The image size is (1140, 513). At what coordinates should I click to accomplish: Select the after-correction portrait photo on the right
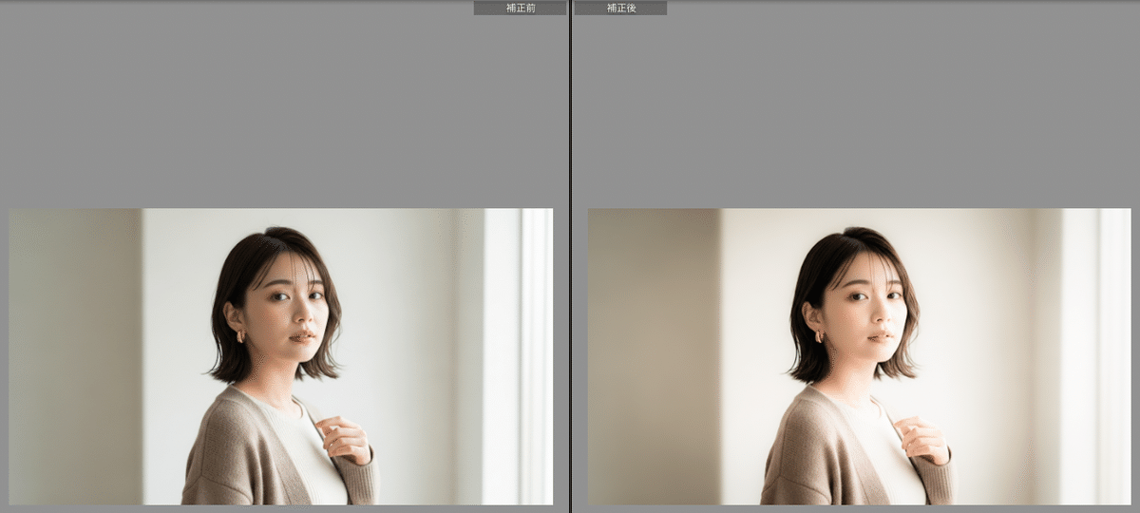(860, 356)
